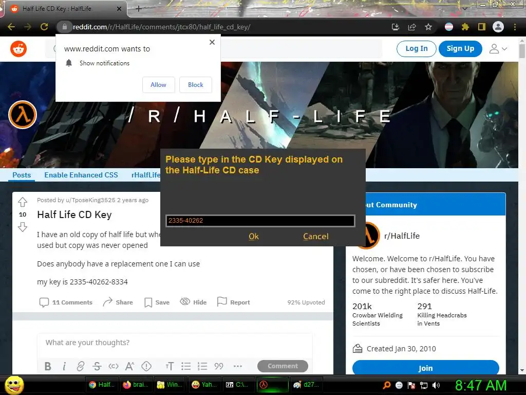Bookmark this tab with the star icon
The width and height of the screenshot is (526, 395).
tap(428, 27)
